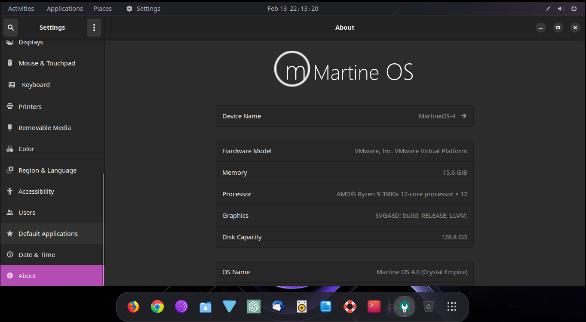
Task: Show all applications grid
Action: click(451, 307)
